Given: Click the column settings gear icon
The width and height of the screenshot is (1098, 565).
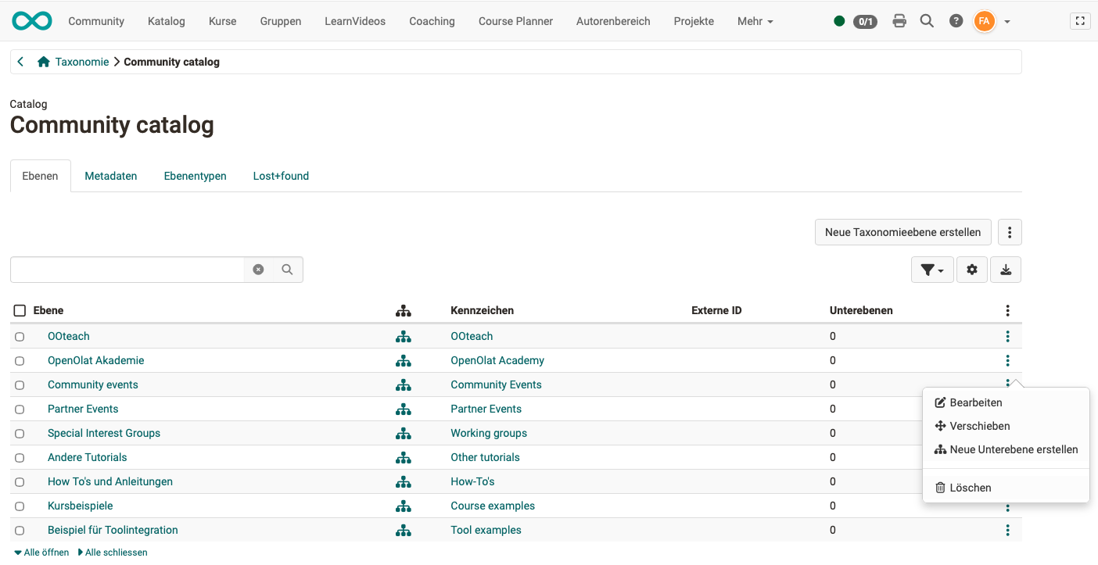Looking at the screenshot, I should pyautogui.click(x=971, y=269).
